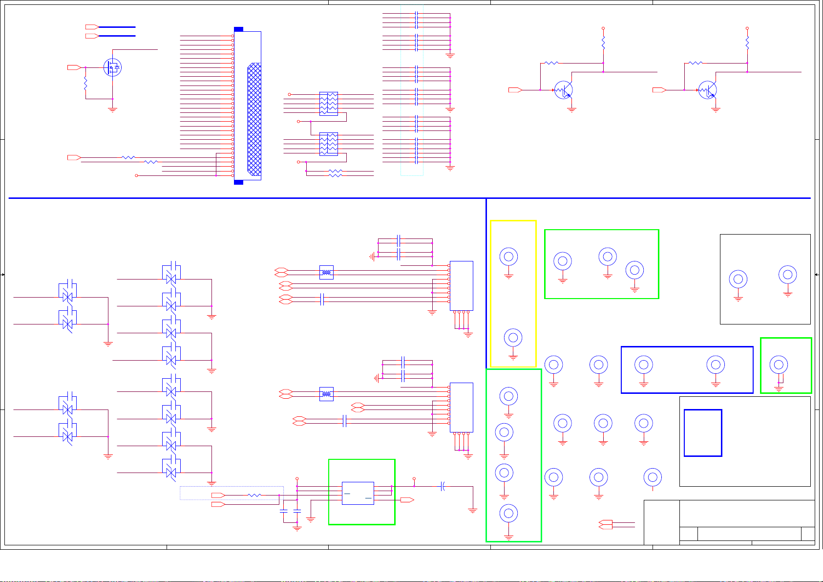Select the output port right of the regulator
Viewport: 823px width, 582px height.
(407, 500)
